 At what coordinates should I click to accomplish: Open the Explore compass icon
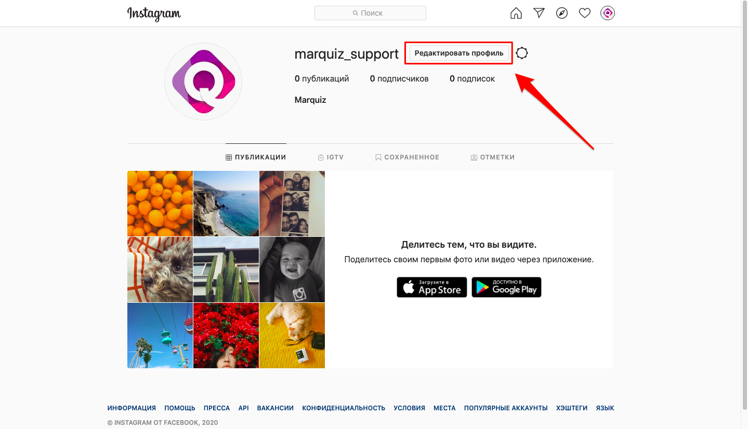click(x=562, y=13)
